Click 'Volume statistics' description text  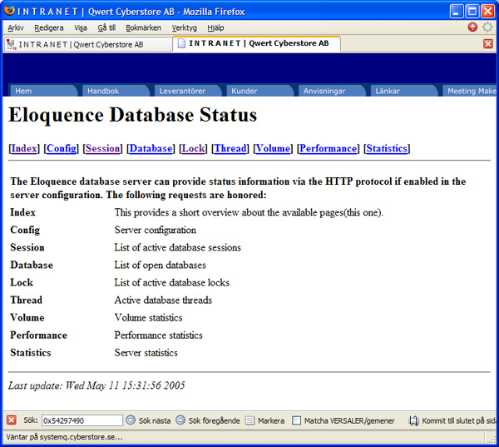pos(148,318)
